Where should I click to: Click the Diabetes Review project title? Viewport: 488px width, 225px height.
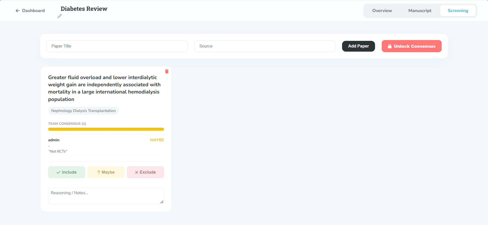click(84, 9)
